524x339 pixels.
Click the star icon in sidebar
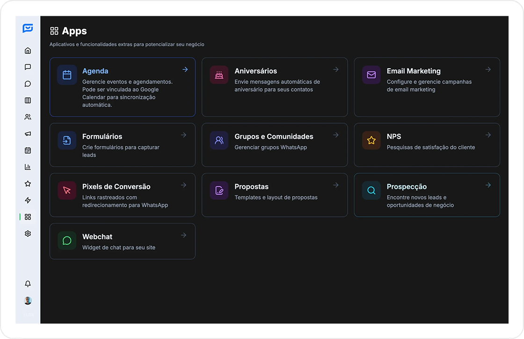tap(28, 184)
